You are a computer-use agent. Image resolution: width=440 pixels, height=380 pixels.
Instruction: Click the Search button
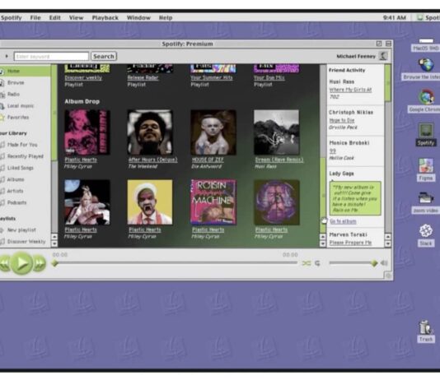point(104,56)
